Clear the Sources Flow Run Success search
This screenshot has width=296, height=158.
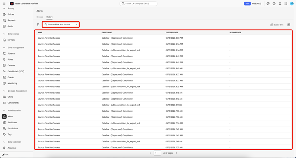pyautogui.click(x=76, y=24)
